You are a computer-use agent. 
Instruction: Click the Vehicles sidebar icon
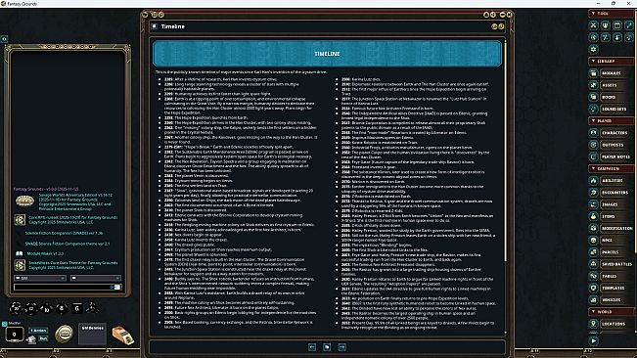pos(594,299)
